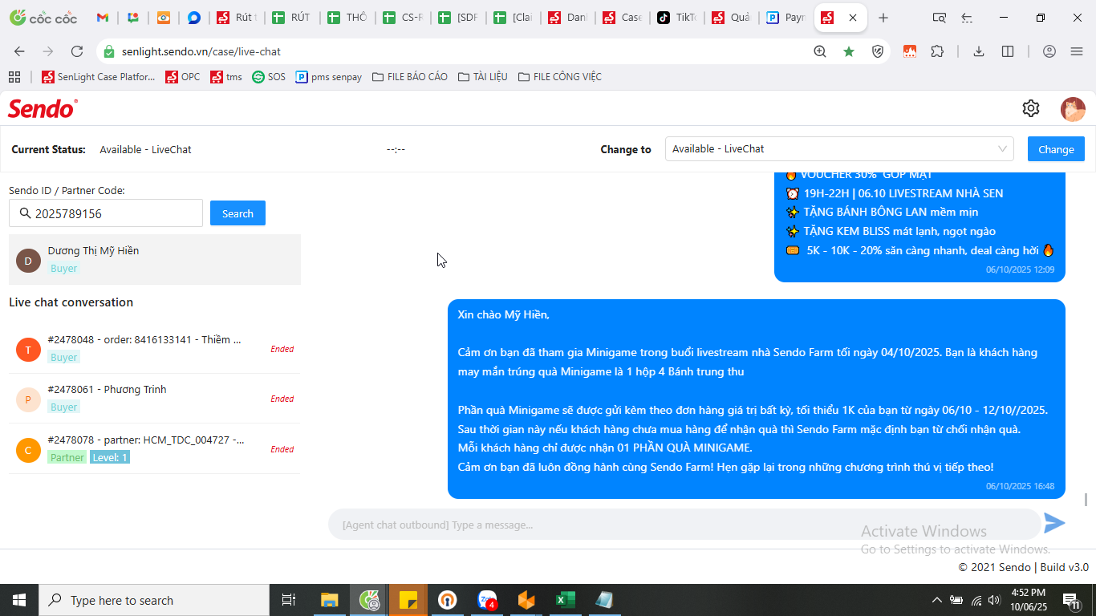
Task: Focus the Windows taskbar search box
Action: coord(154,600)
